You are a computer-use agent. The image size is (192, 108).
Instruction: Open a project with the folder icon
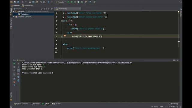pyautogui.click(x=11, y=2)
